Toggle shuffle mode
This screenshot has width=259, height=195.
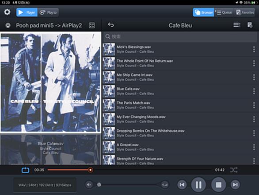pyautogui.click(x=234, y=170)
